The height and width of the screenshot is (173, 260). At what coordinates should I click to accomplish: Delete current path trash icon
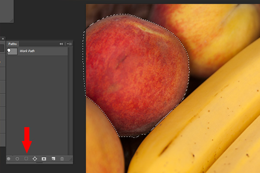coord(62,159)
